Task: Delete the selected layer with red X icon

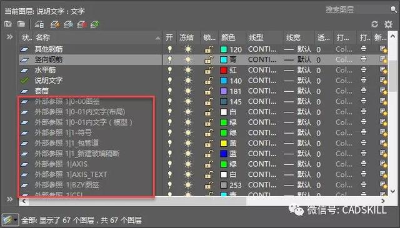Action: point(82,24)
